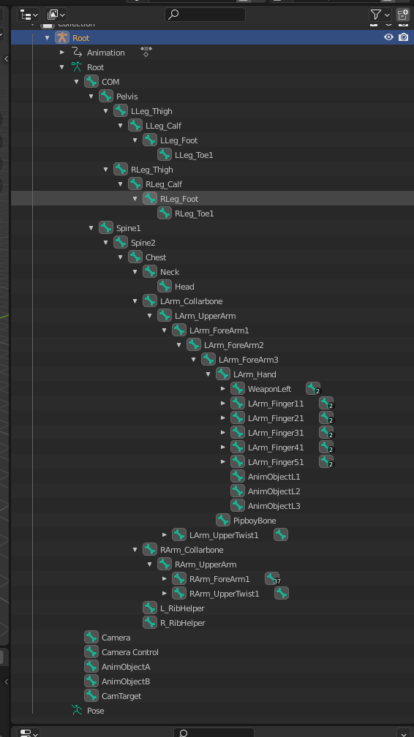Select the AnimObjectL1 bone name
414x737 pixels.
tap(274, 477)
